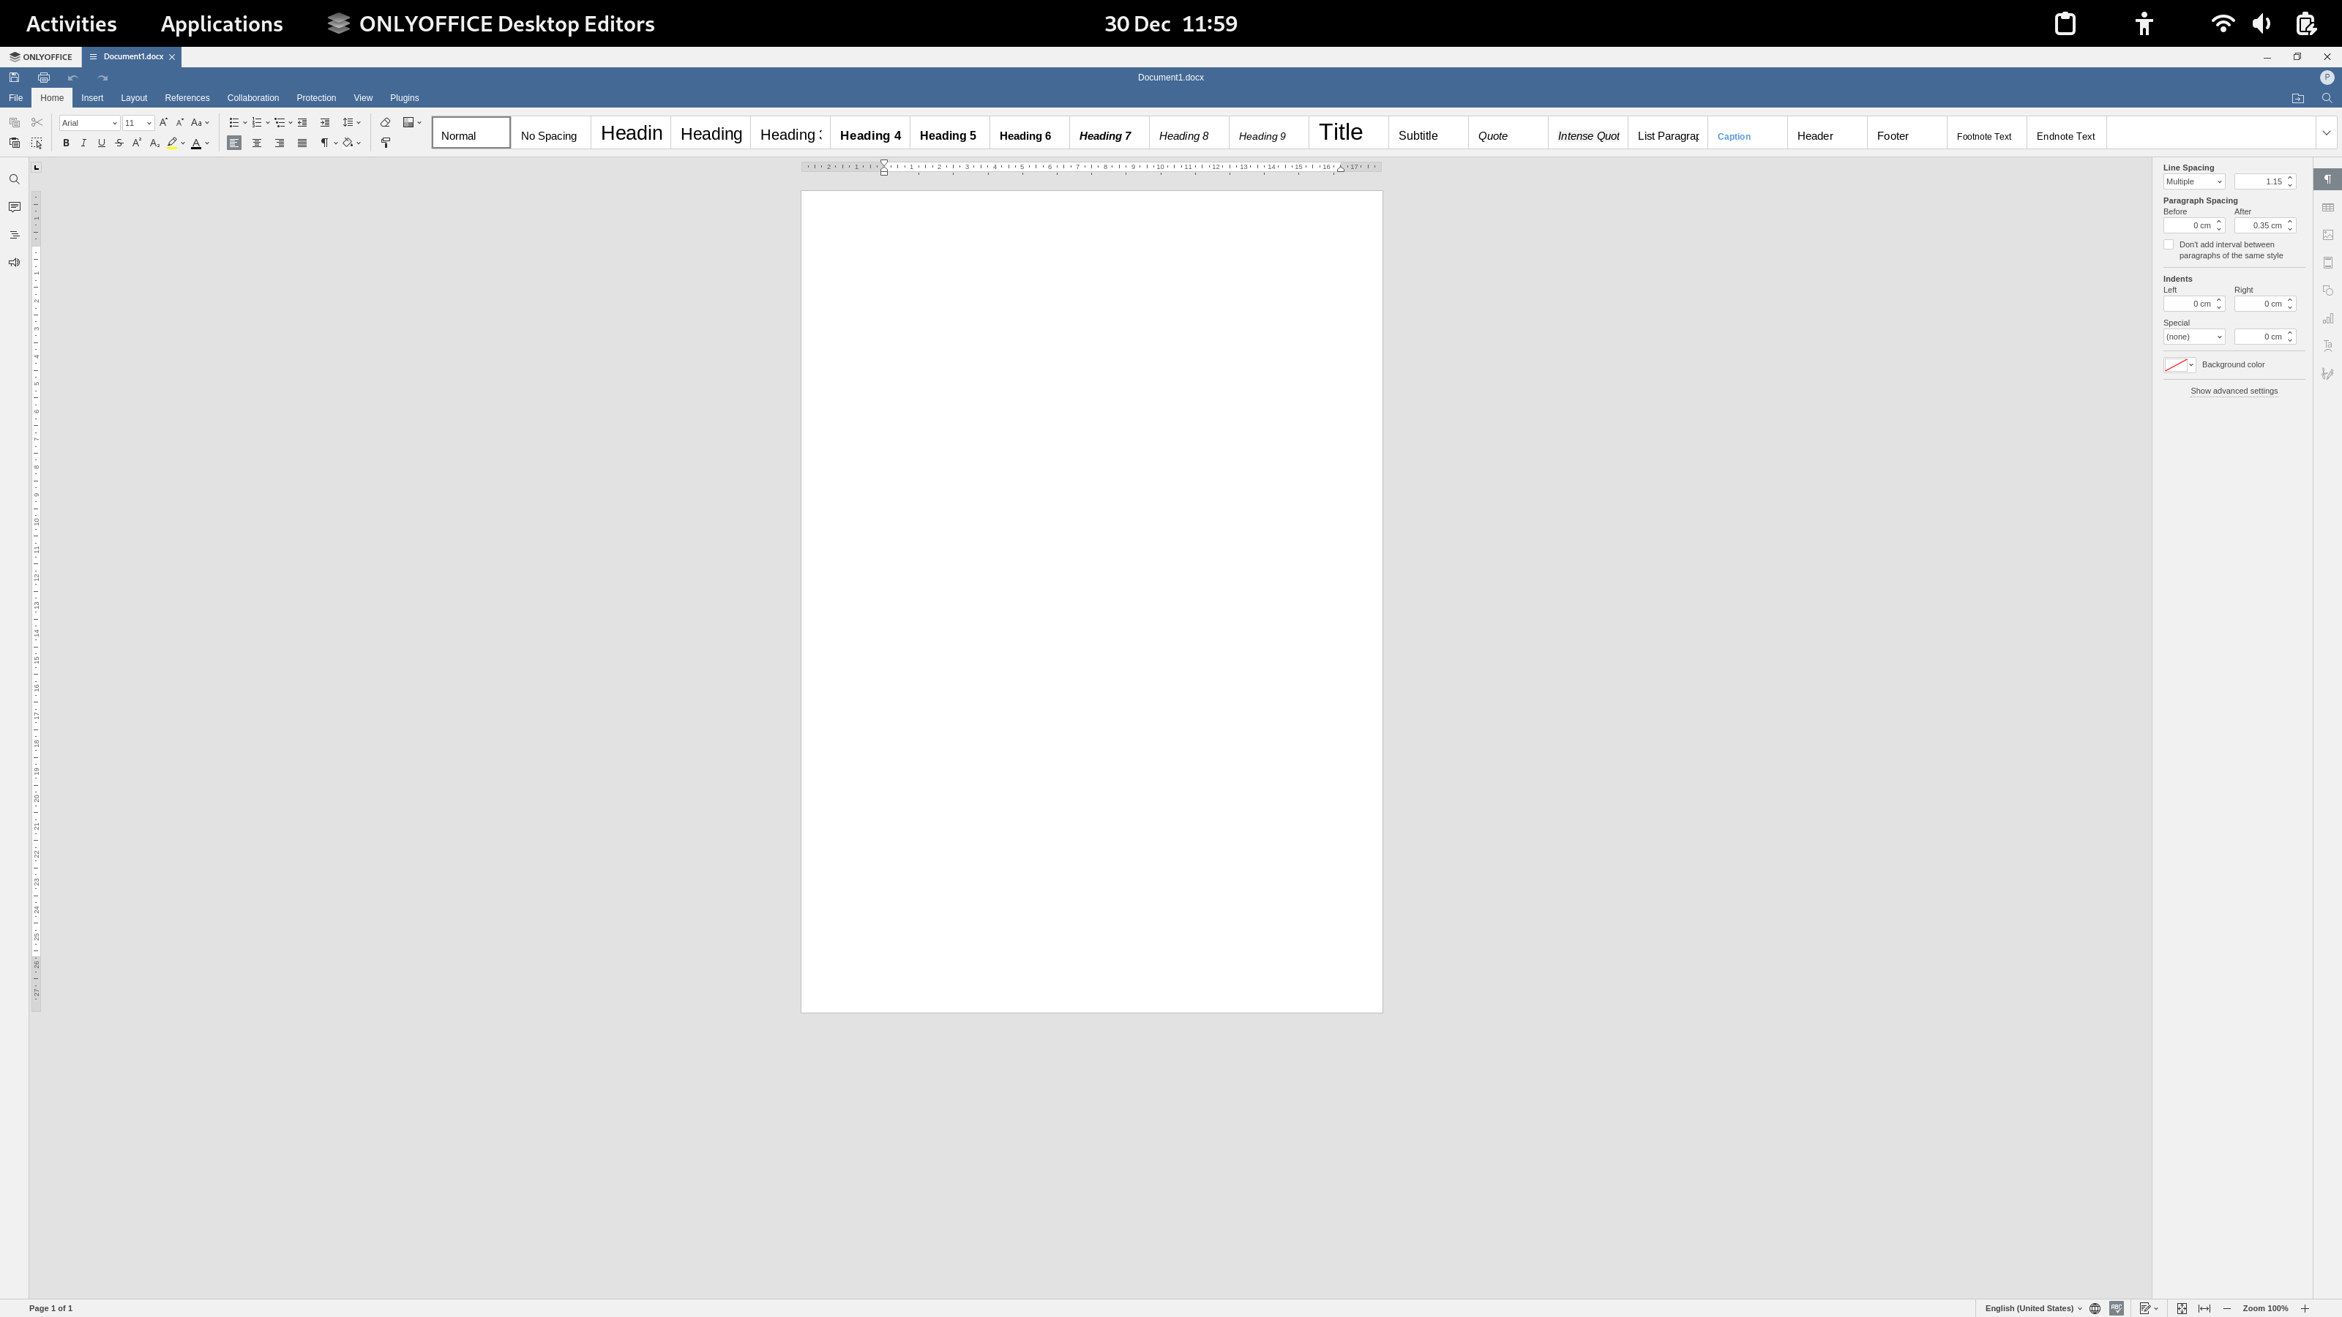Apply the Heading 4 style

tap(869, 135)
